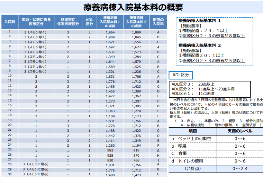Click the cell showing 1,189
263x177 pixels.
click(x=110, y=116)
